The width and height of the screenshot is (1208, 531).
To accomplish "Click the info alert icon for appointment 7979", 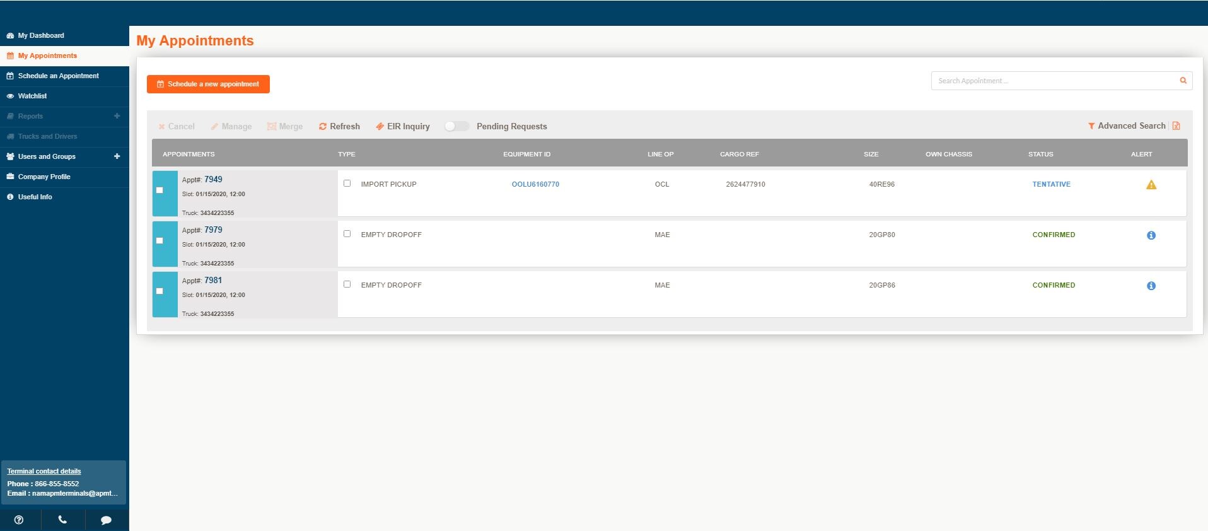I will tap(1151, 235).
